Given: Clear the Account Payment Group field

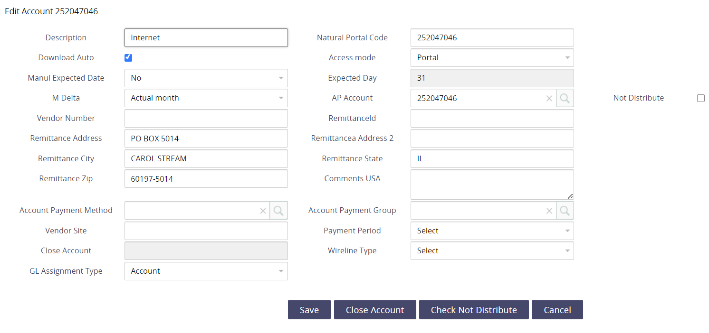Looking at the screenshot, I should [549, 210].
